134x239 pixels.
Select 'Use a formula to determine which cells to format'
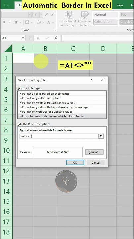pyautogui.click(x=62, y=116)
